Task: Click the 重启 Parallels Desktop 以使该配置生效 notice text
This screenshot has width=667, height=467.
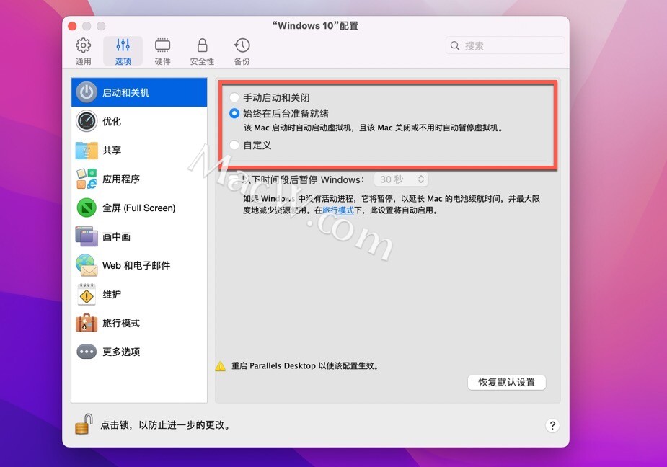Action: click(x=305, y=366)
